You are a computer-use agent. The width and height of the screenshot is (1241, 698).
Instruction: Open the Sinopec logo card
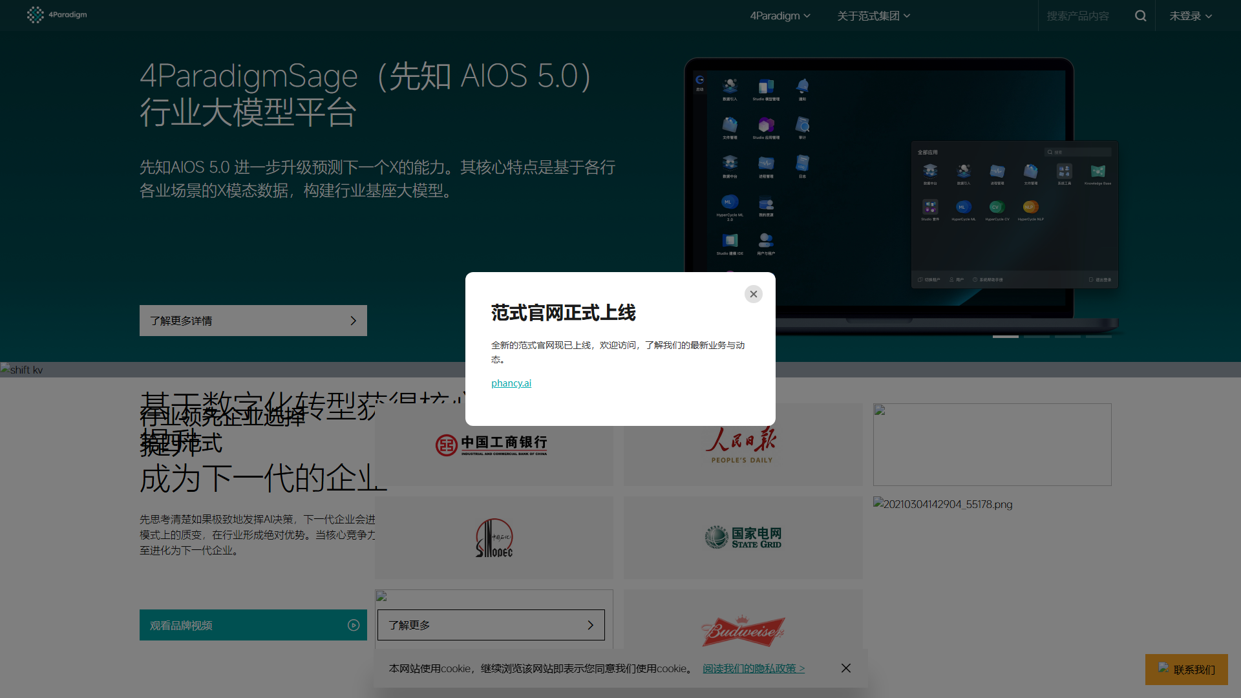(x=494, y=538)
